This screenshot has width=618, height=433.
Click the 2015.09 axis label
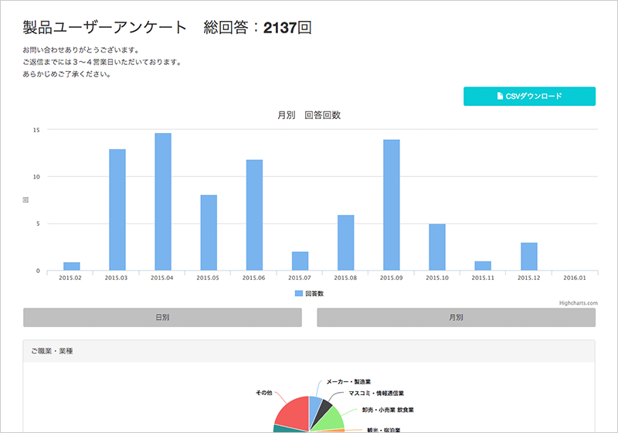click(x=392, y=278)
